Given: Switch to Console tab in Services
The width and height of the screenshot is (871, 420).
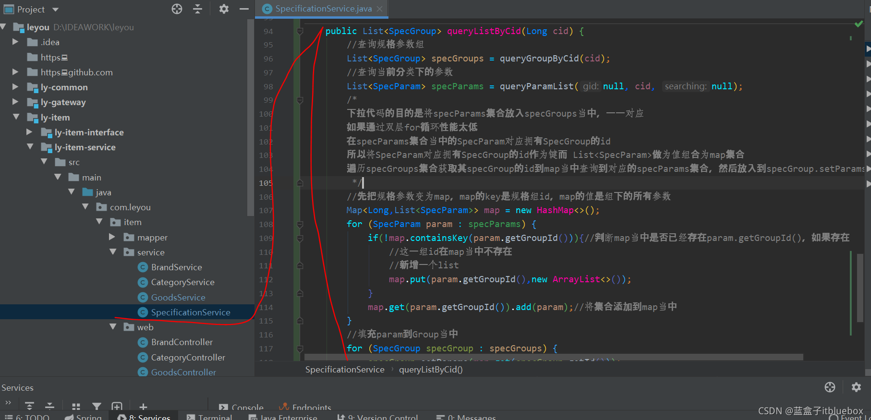Looking at the screenshot, I should [241, 407].
